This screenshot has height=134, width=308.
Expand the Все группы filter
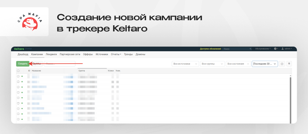pos(212,64)
